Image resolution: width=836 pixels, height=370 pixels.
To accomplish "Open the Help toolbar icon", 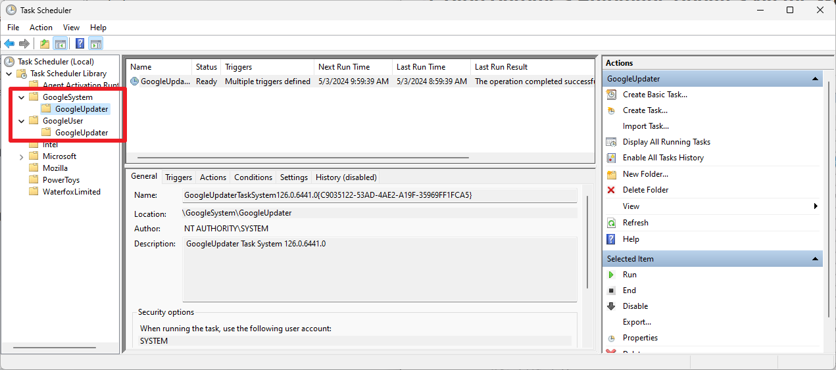I will point(80,44).
